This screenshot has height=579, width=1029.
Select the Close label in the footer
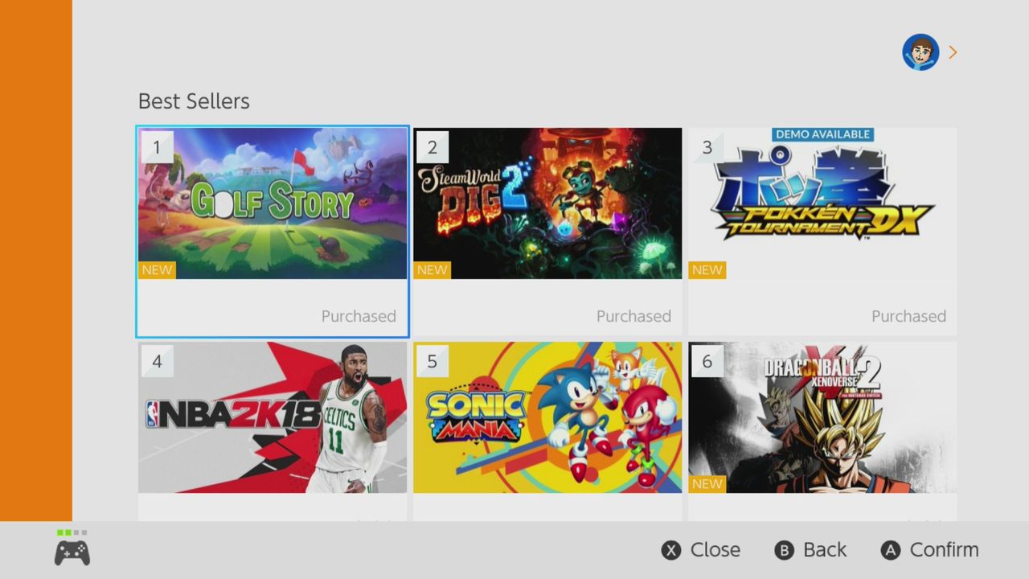pyautogui.click(x=715, y=550)
